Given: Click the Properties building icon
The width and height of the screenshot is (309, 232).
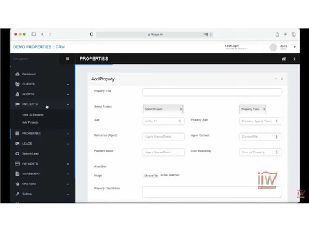Looking at the screenshot, I should click(x=17, y=134).
